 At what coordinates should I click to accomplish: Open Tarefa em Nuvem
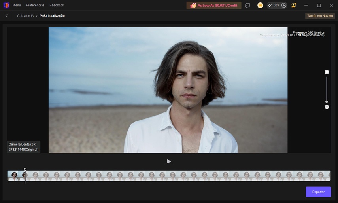click(320, 16)
